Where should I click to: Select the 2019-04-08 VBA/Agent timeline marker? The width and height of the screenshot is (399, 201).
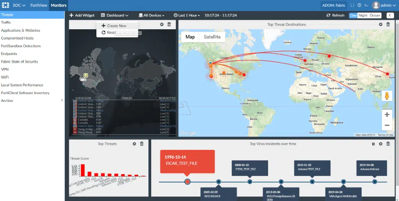[344, 181]
